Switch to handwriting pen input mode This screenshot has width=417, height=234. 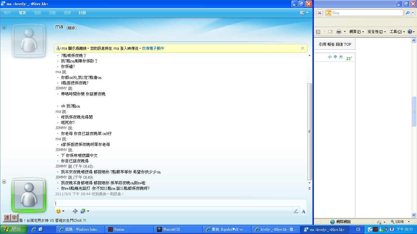[296, 211]
